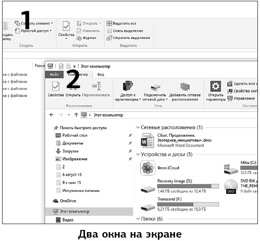
Task: Select Изображения in the sidebar
Action: pos(71,159)
